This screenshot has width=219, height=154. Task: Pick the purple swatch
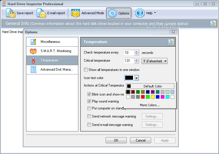coord(153,92)
